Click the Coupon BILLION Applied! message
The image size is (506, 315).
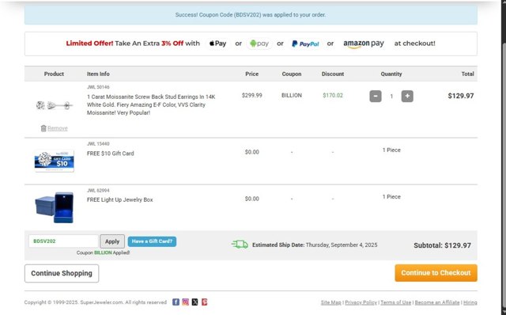(x=103, y=252)
